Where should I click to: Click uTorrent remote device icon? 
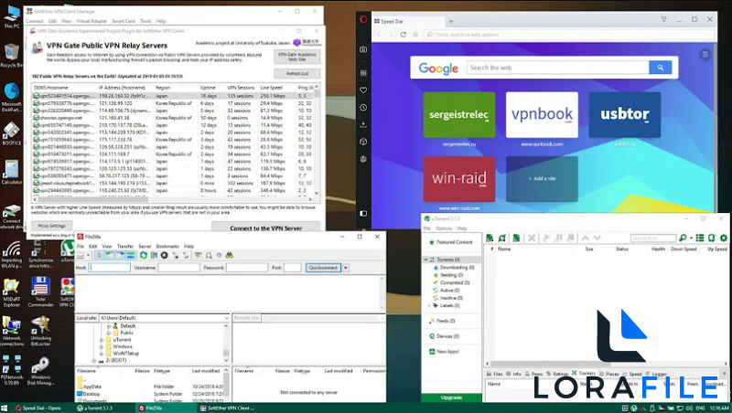point(712,238)
